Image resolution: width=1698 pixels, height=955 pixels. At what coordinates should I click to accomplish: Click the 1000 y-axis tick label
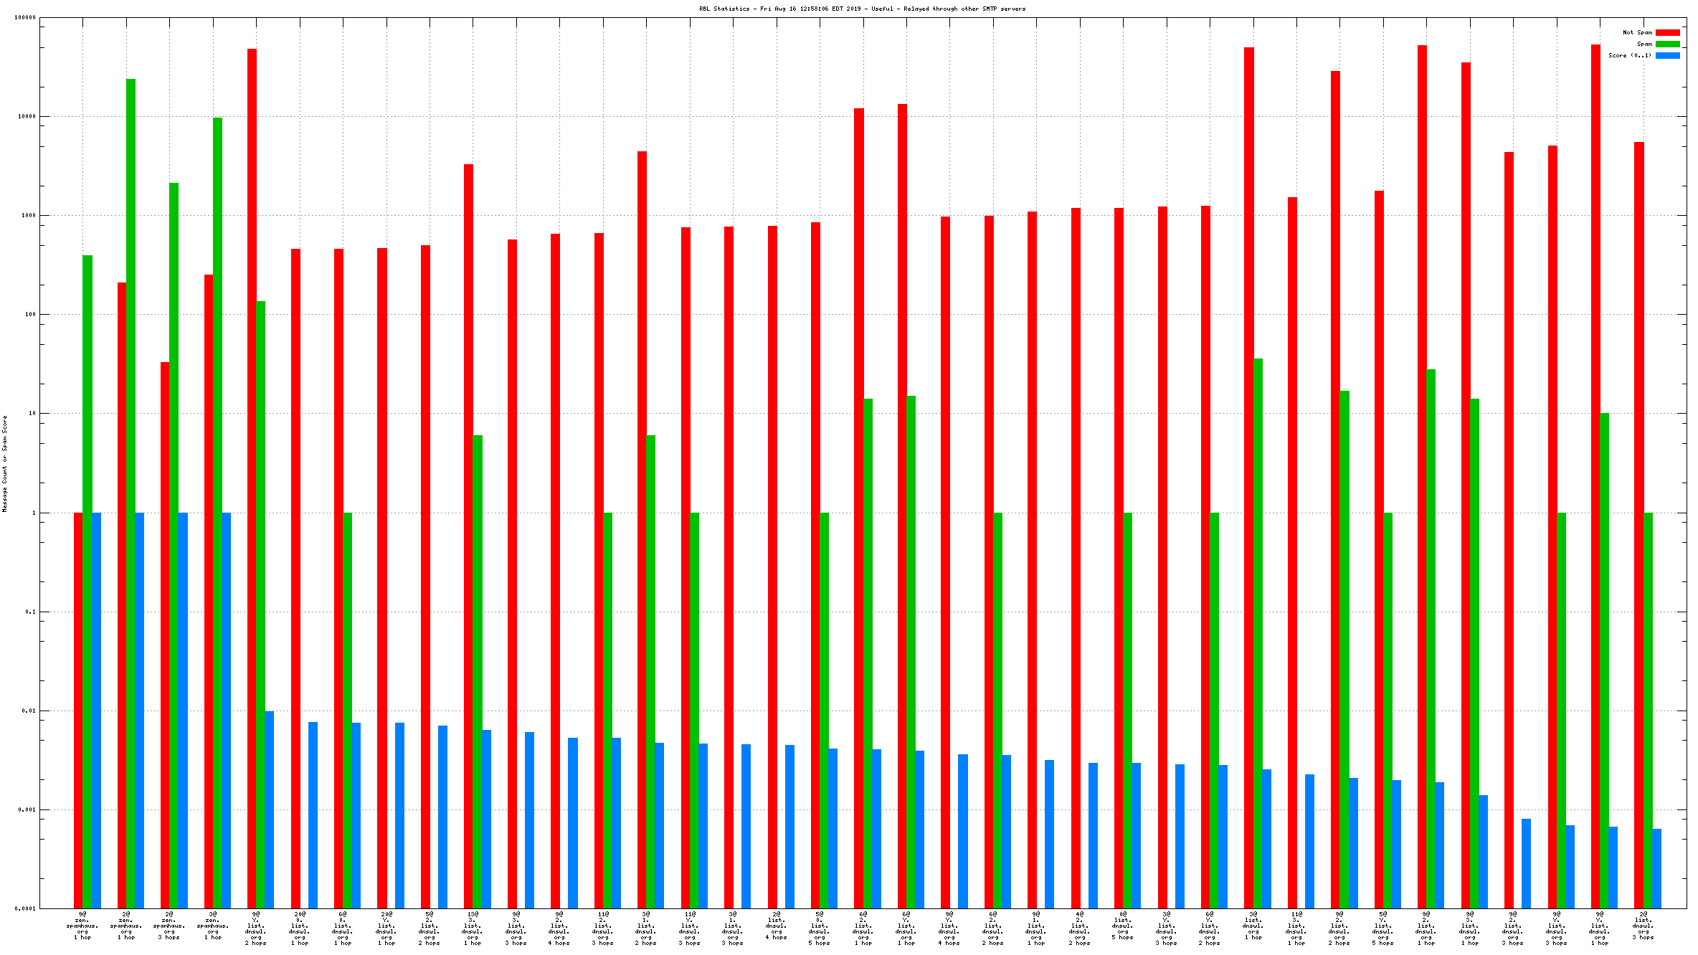point(28,216)
